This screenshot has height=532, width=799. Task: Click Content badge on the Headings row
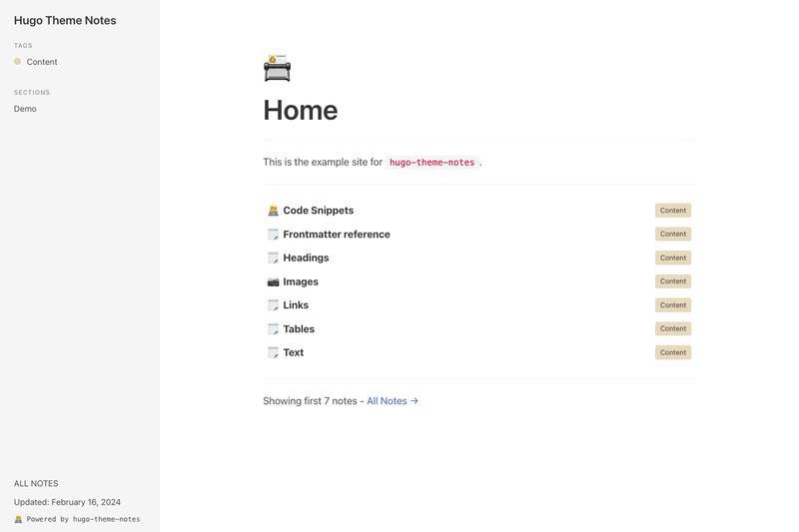[673, 258]
